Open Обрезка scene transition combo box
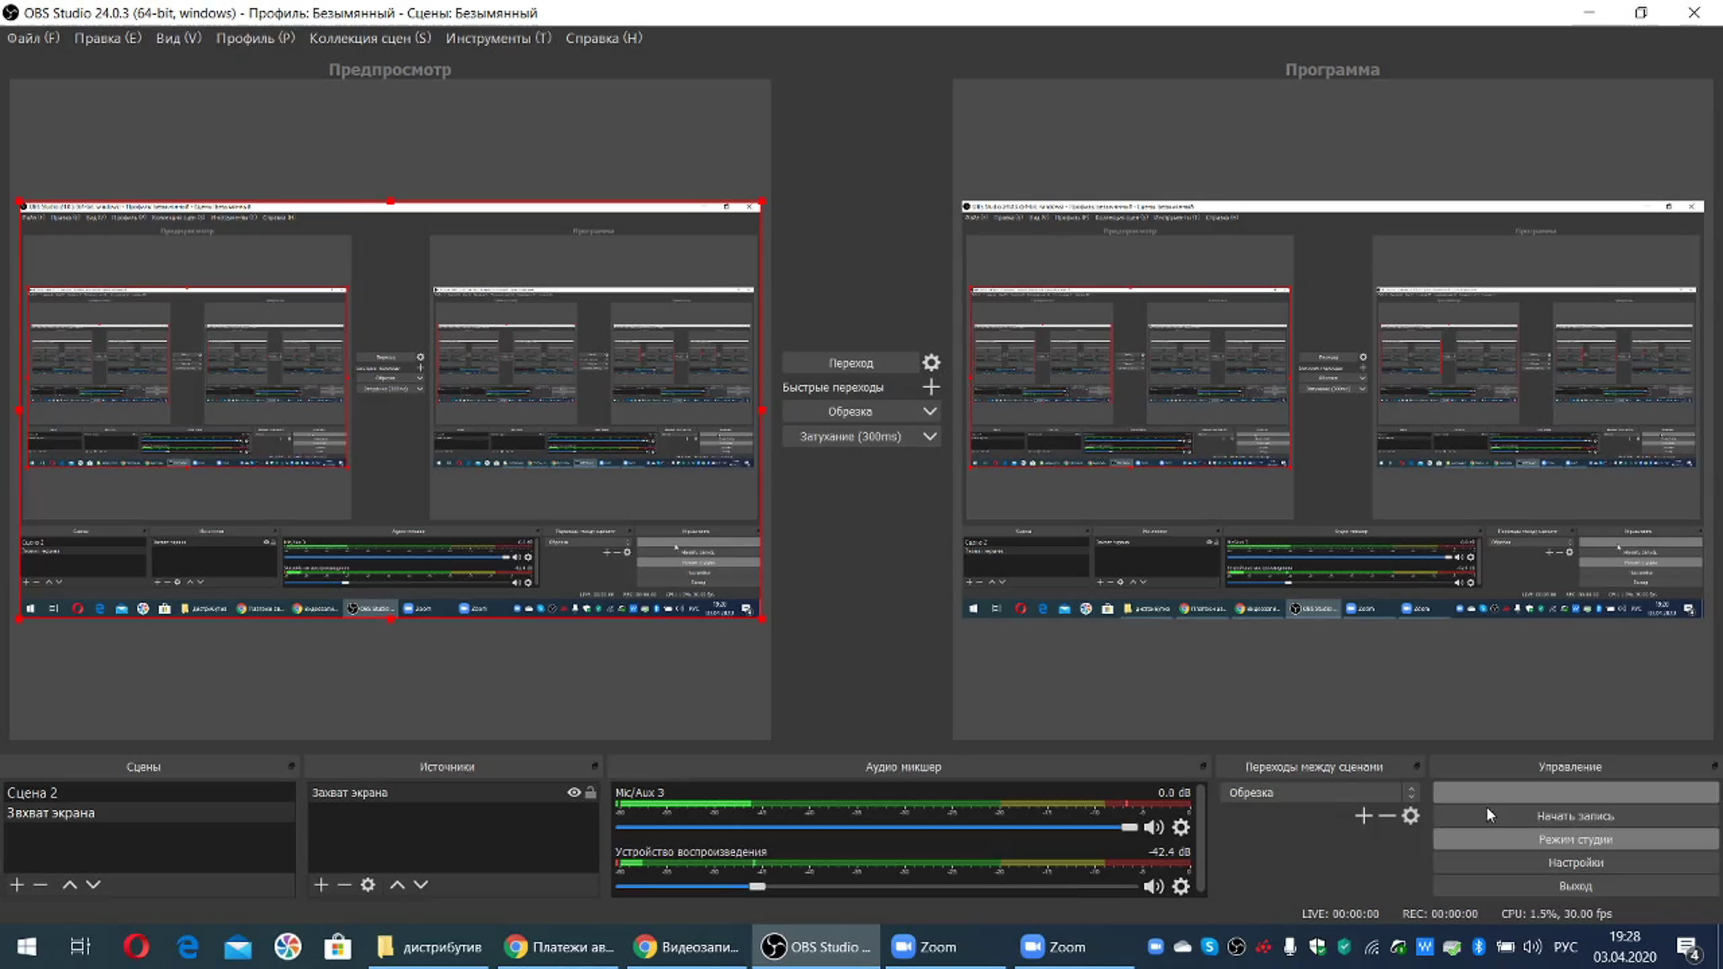 point(1320,792)
